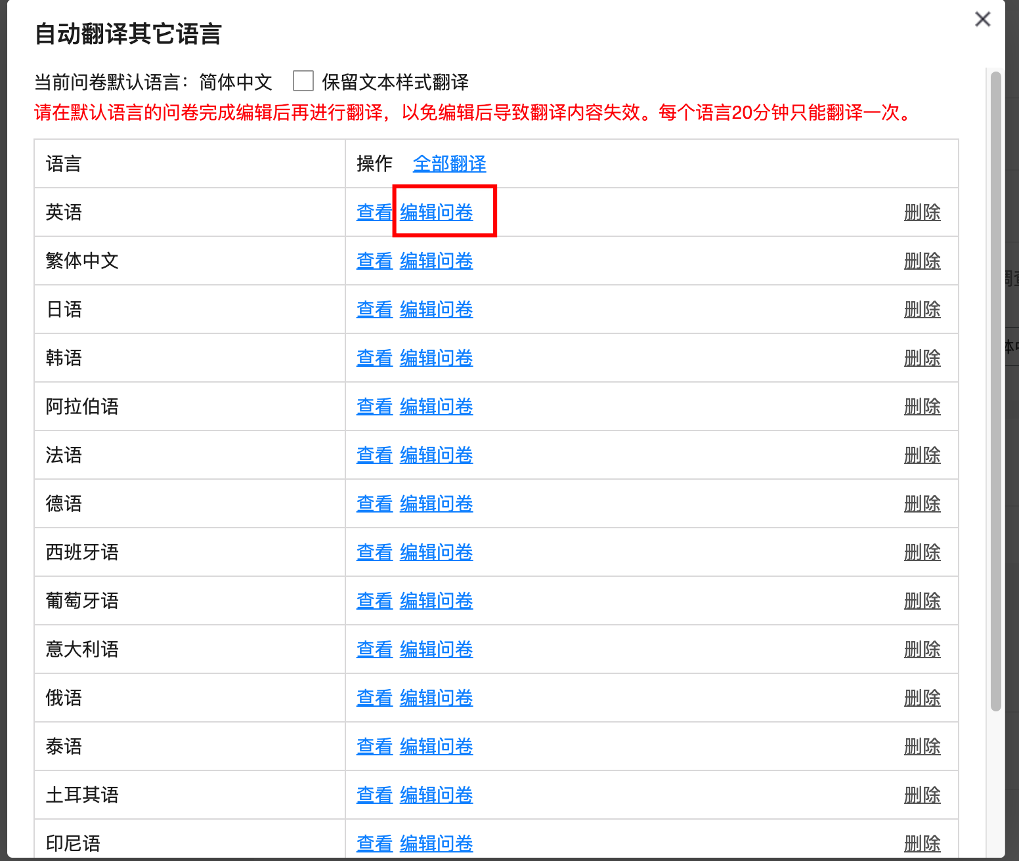Delete the 阿拉伯语 translation

[x=922, y=406]
